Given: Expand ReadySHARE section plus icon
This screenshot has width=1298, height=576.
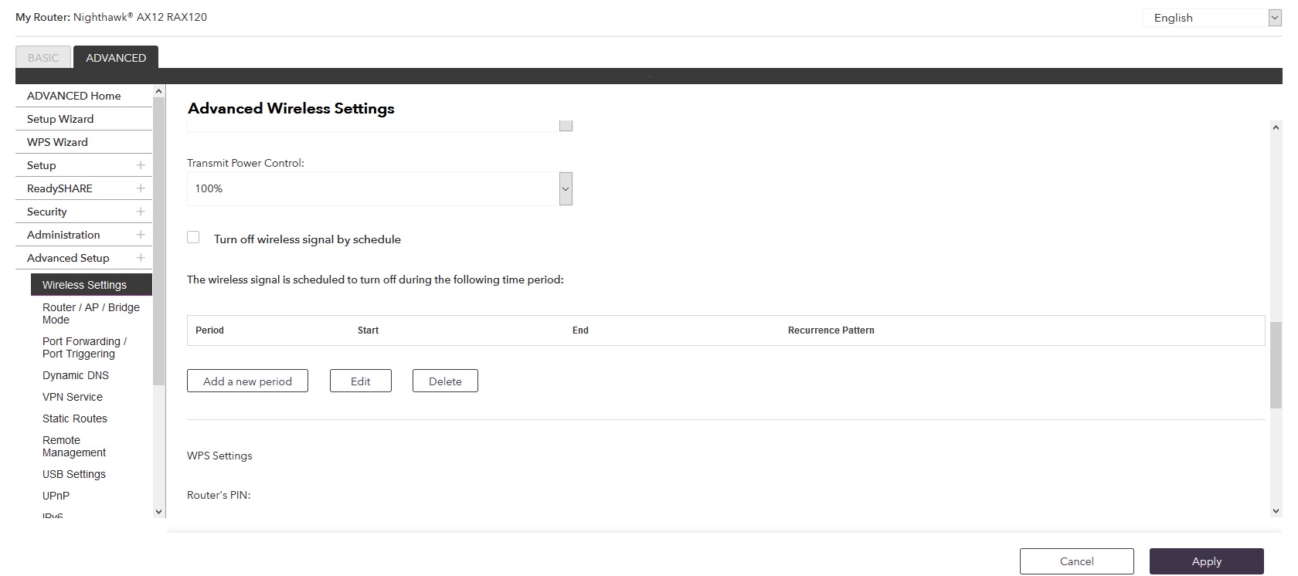Looking at the screenshot, I should (141, 188).
